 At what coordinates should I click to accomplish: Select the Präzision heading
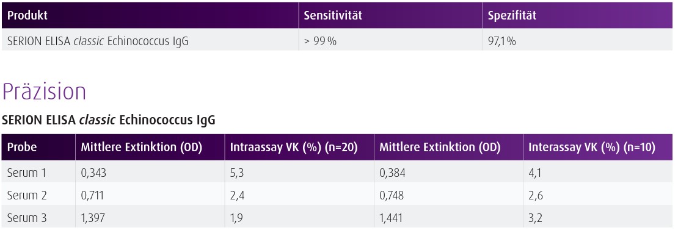click(x=44, y=91)
